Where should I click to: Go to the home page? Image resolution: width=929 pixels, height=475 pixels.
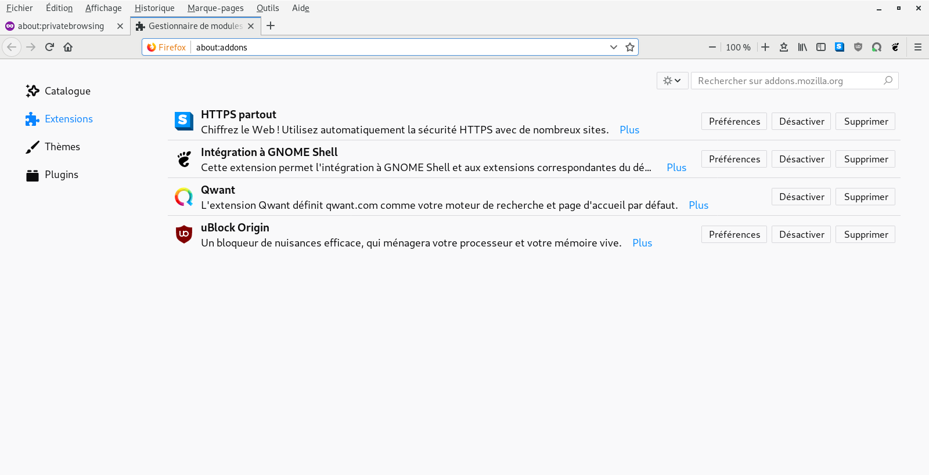point(68,47)
